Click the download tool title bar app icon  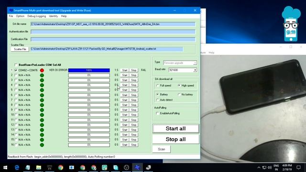[11, 11]
